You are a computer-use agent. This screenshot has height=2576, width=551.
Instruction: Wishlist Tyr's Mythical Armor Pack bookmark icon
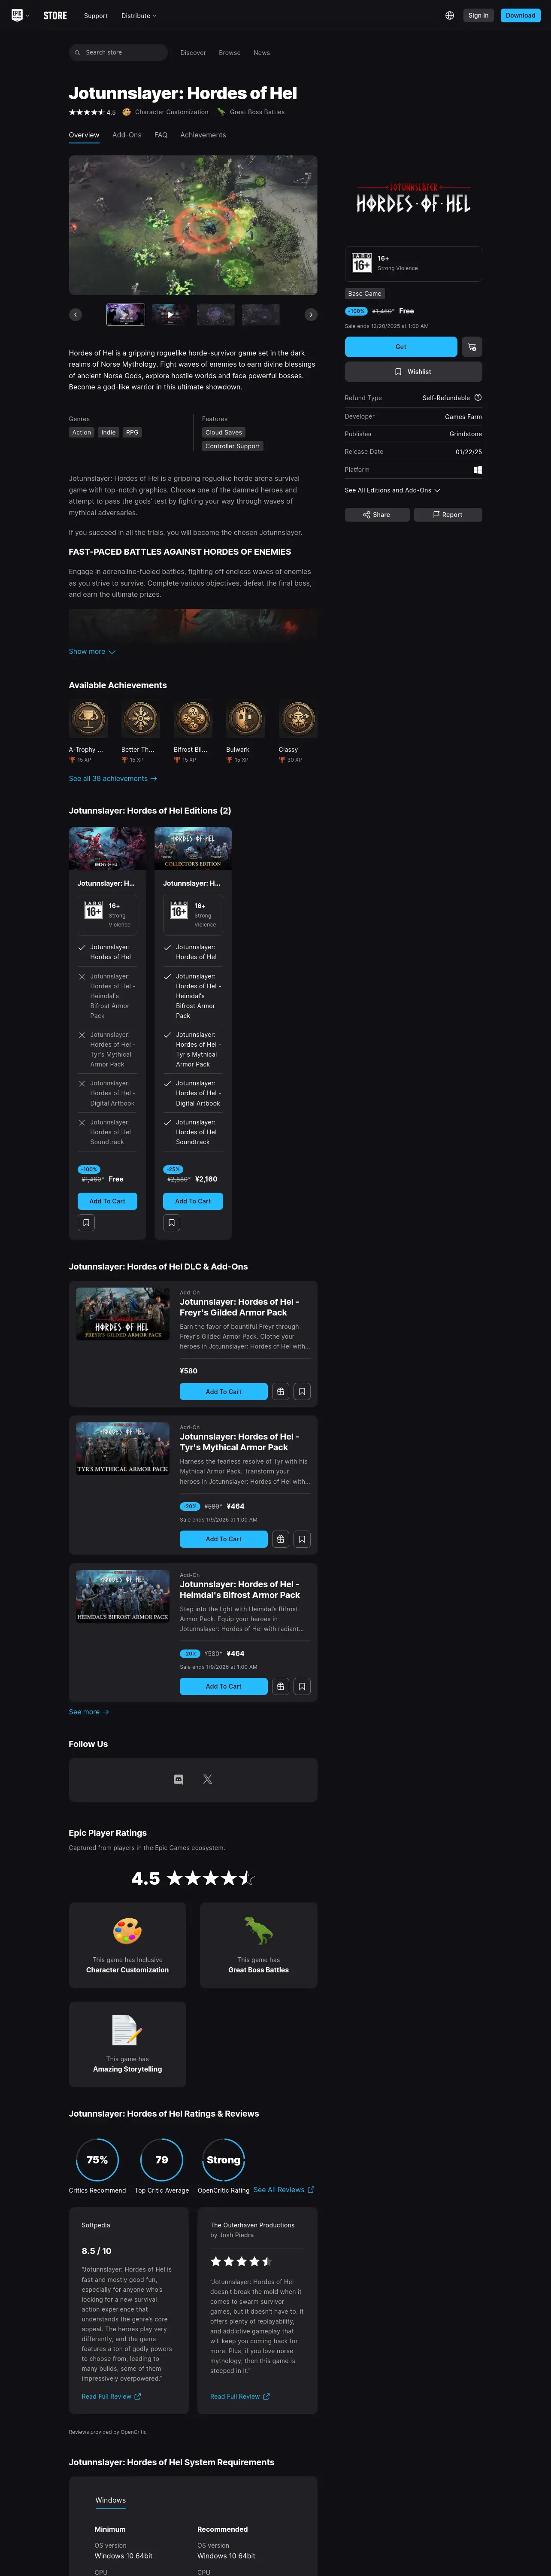[302, 1539]
